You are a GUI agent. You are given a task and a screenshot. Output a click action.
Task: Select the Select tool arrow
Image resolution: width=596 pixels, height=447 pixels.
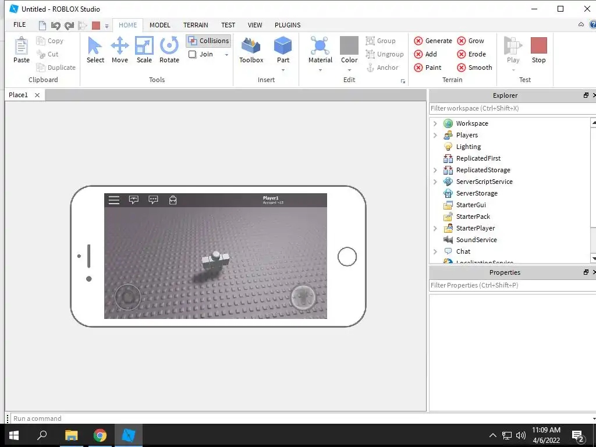(x=95, y=50)
